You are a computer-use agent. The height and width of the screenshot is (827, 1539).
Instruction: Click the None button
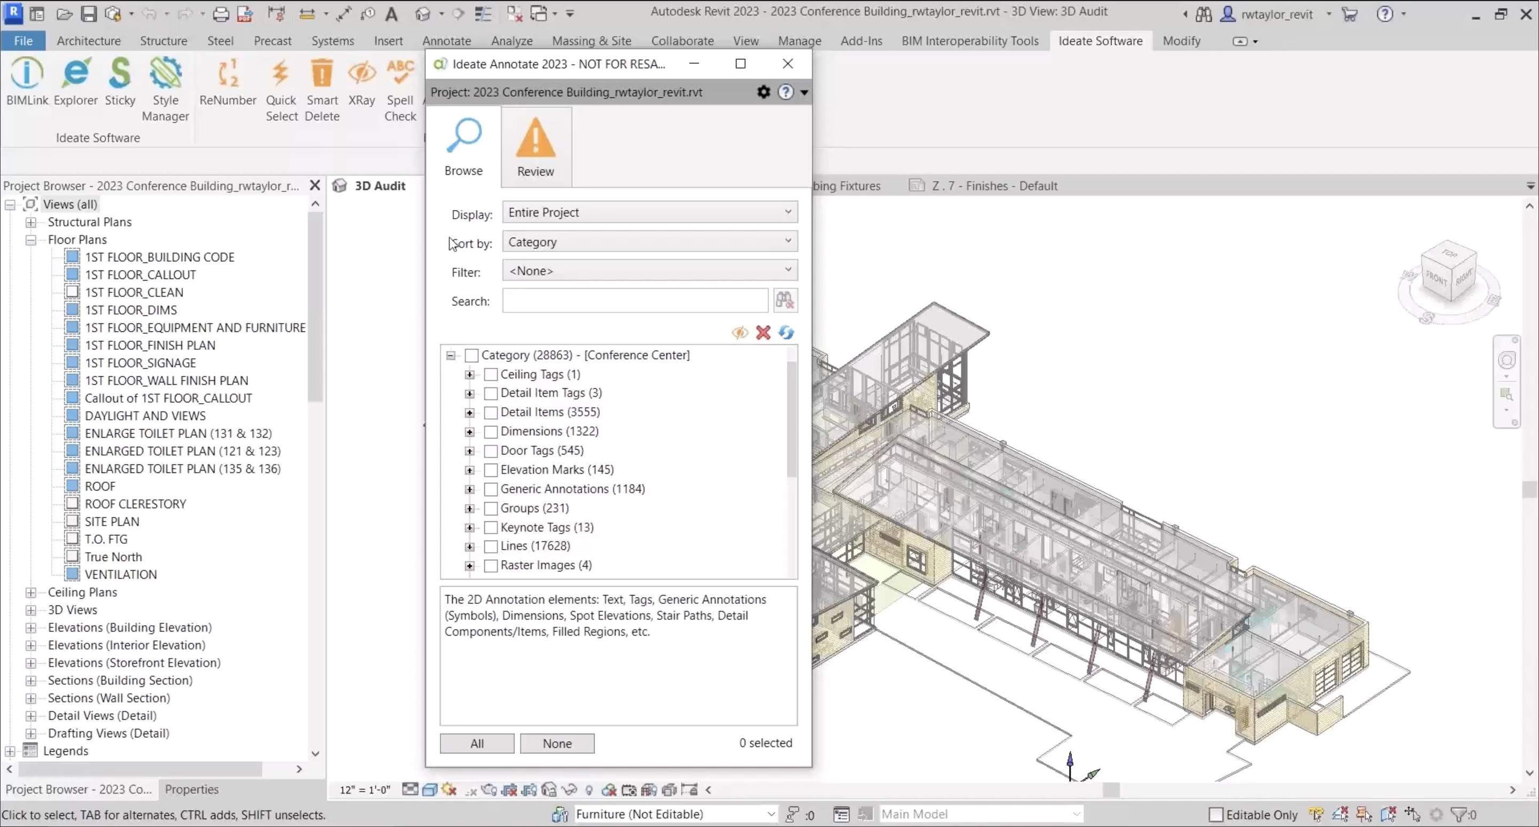click(x=557, y=744)
